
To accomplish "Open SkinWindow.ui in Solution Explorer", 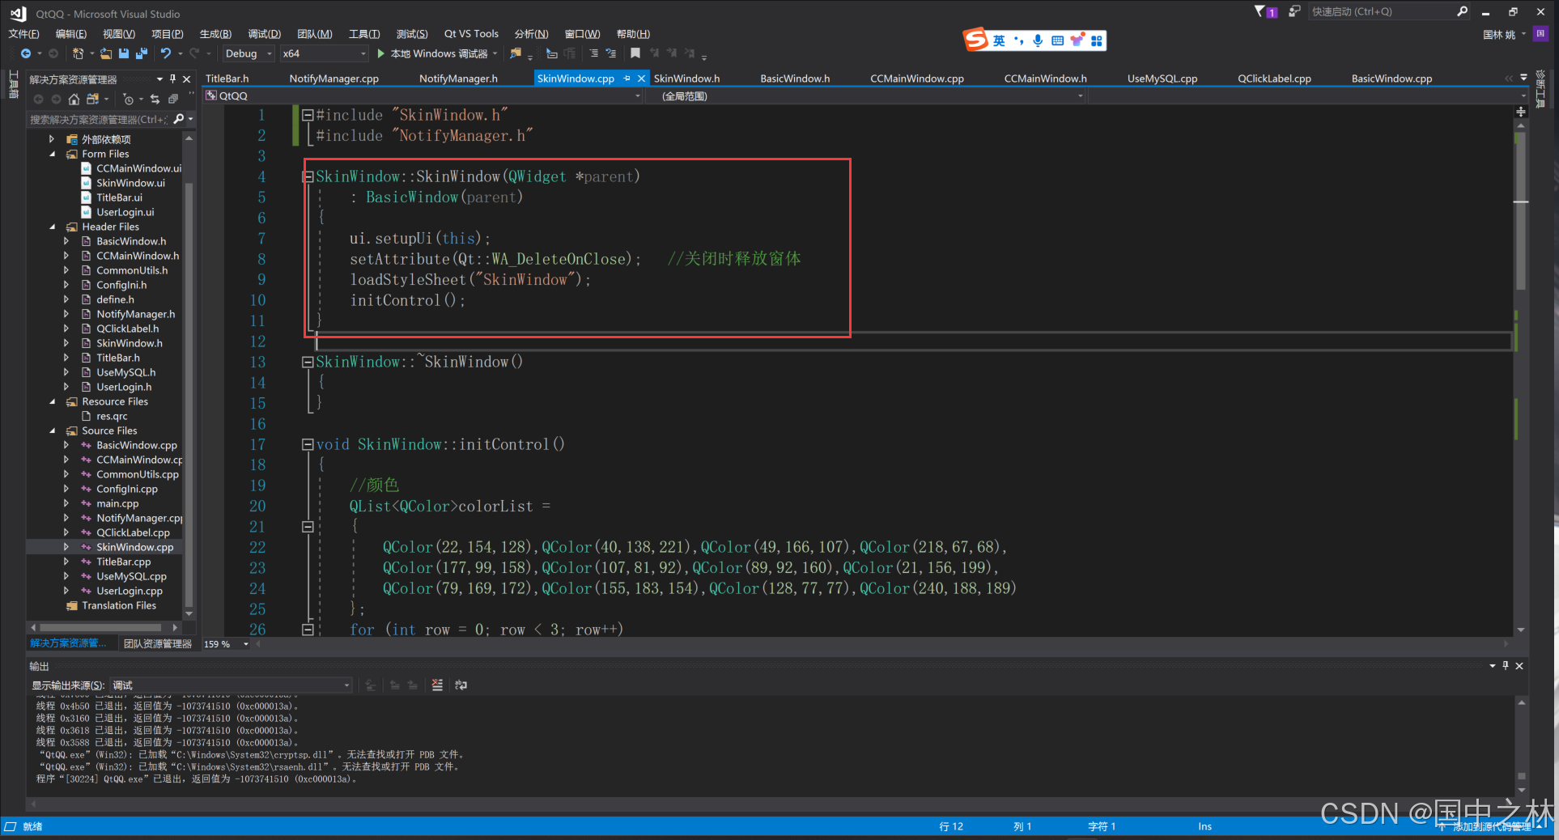I will [130, 183].
